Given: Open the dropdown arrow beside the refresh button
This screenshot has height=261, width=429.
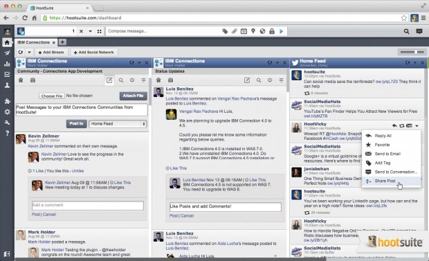Looking at the screenshot, I should click(x=29, y=52).
